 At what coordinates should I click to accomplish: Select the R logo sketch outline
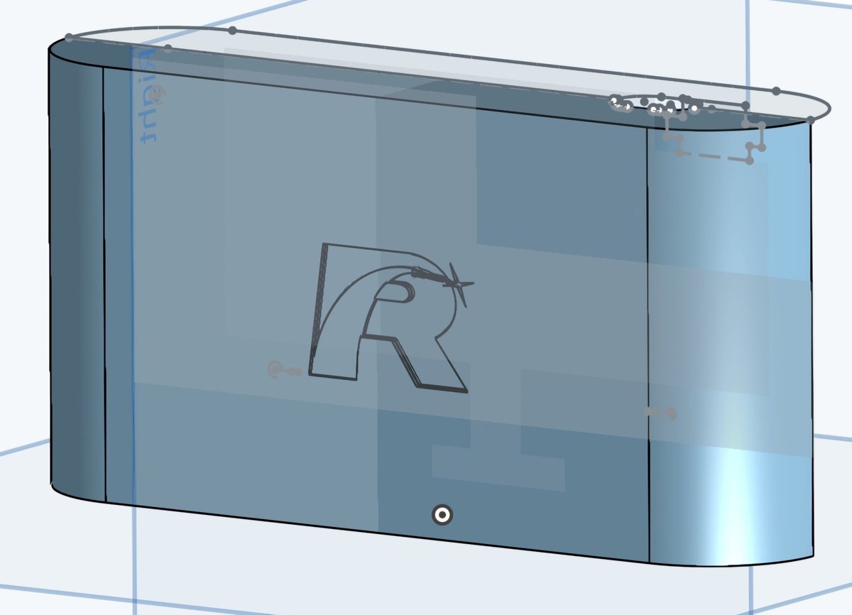(388, 318)
